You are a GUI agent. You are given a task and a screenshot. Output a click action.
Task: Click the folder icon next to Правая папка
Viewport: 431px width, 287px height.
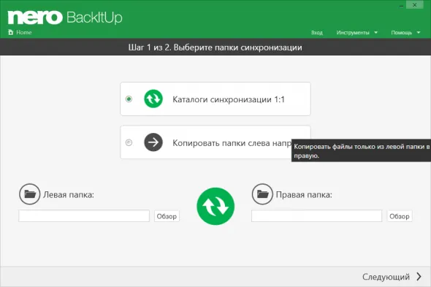tap(262, 194)
